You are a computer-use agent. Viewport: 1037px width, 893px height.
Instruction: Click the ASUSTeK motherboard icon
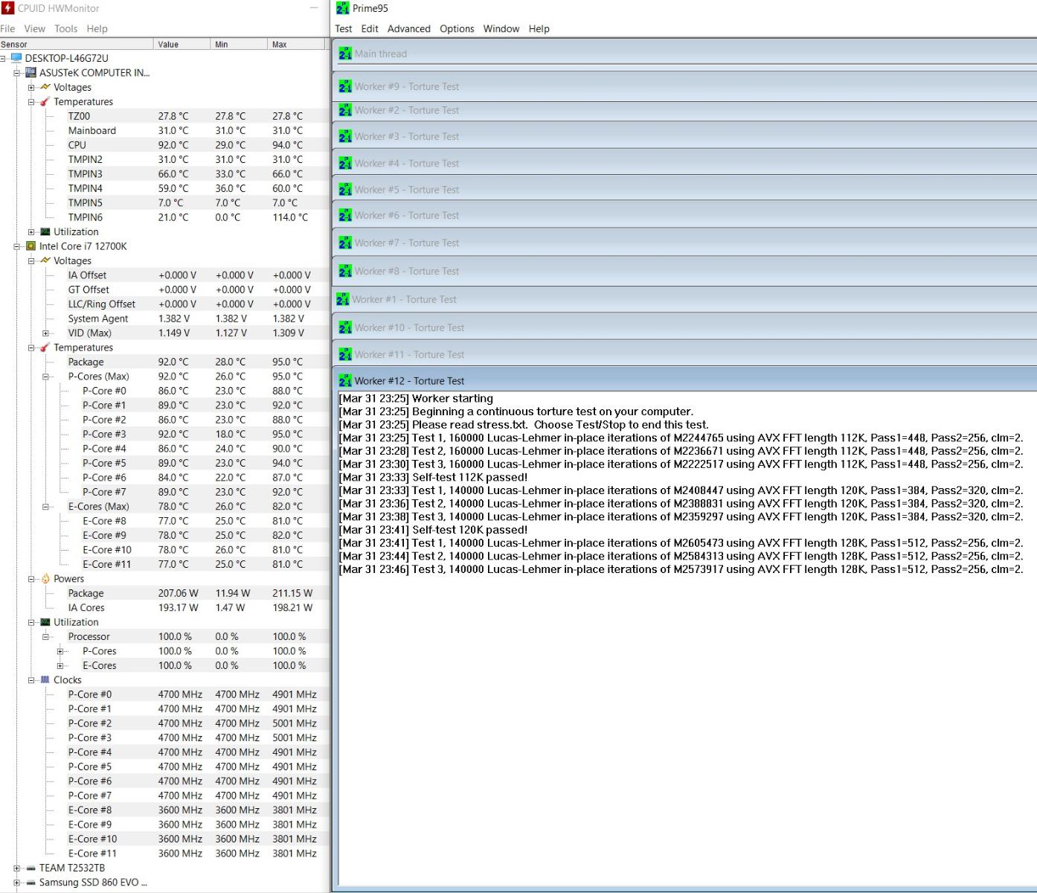[x=30, y=73]
